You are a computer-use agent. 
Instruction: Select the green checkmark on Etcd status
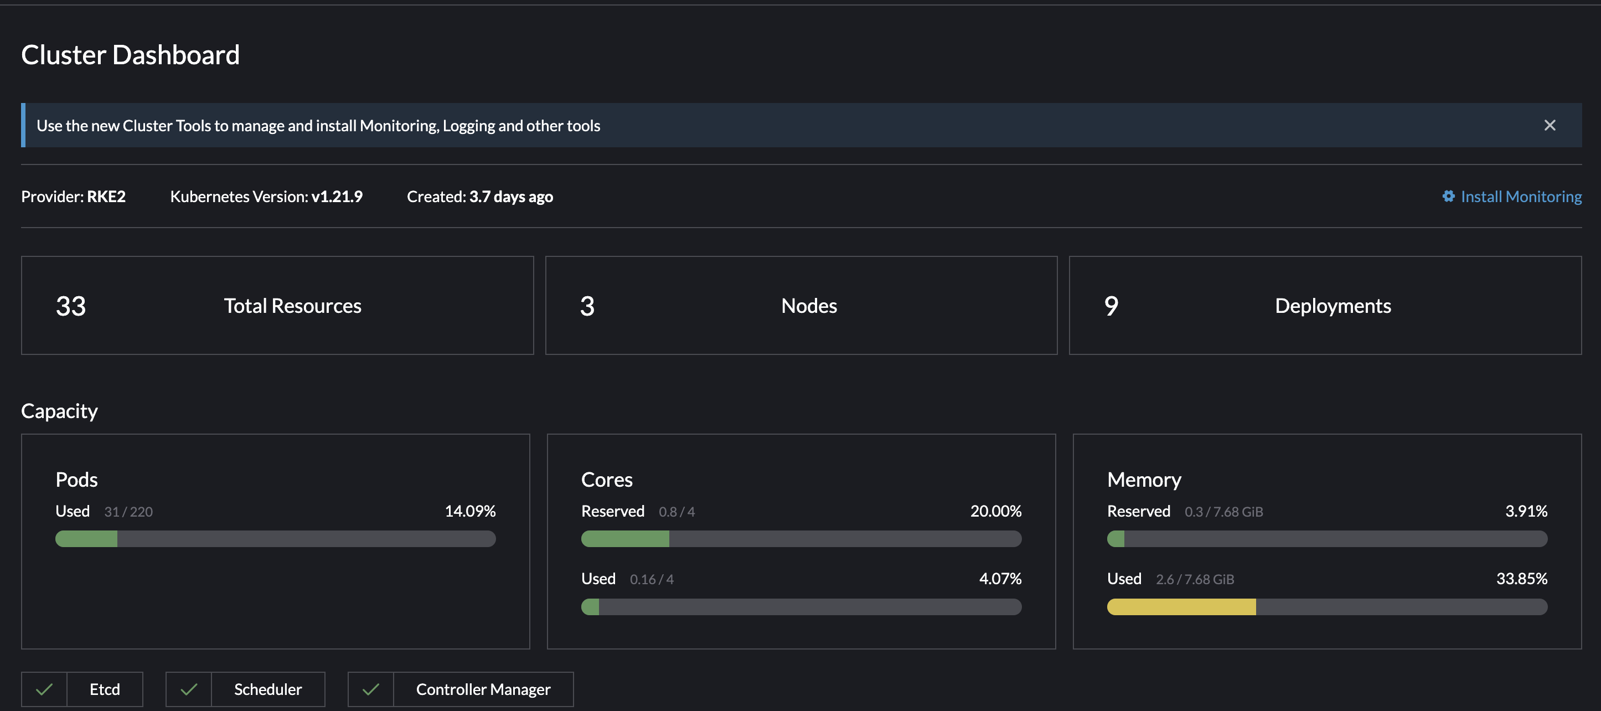44,689
